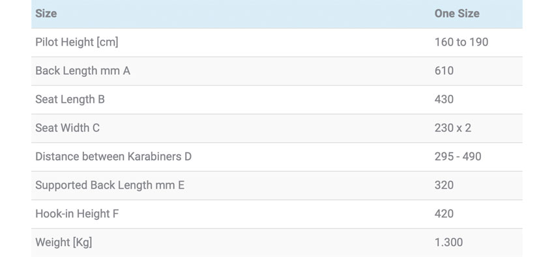
Task: Click the One Size column header
Action: coord(457,14)
